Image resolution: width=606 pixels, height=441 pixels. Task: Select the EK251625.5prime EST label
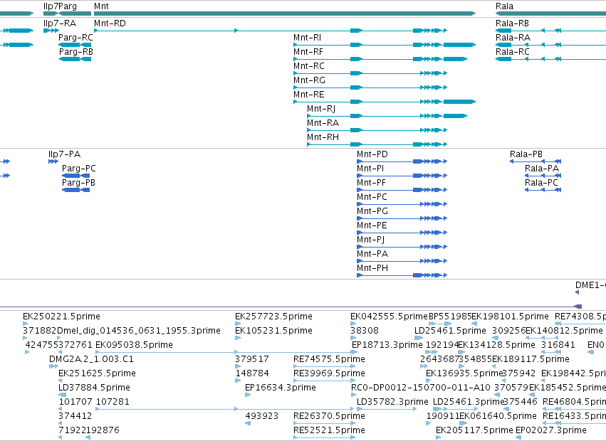point(97,373)
